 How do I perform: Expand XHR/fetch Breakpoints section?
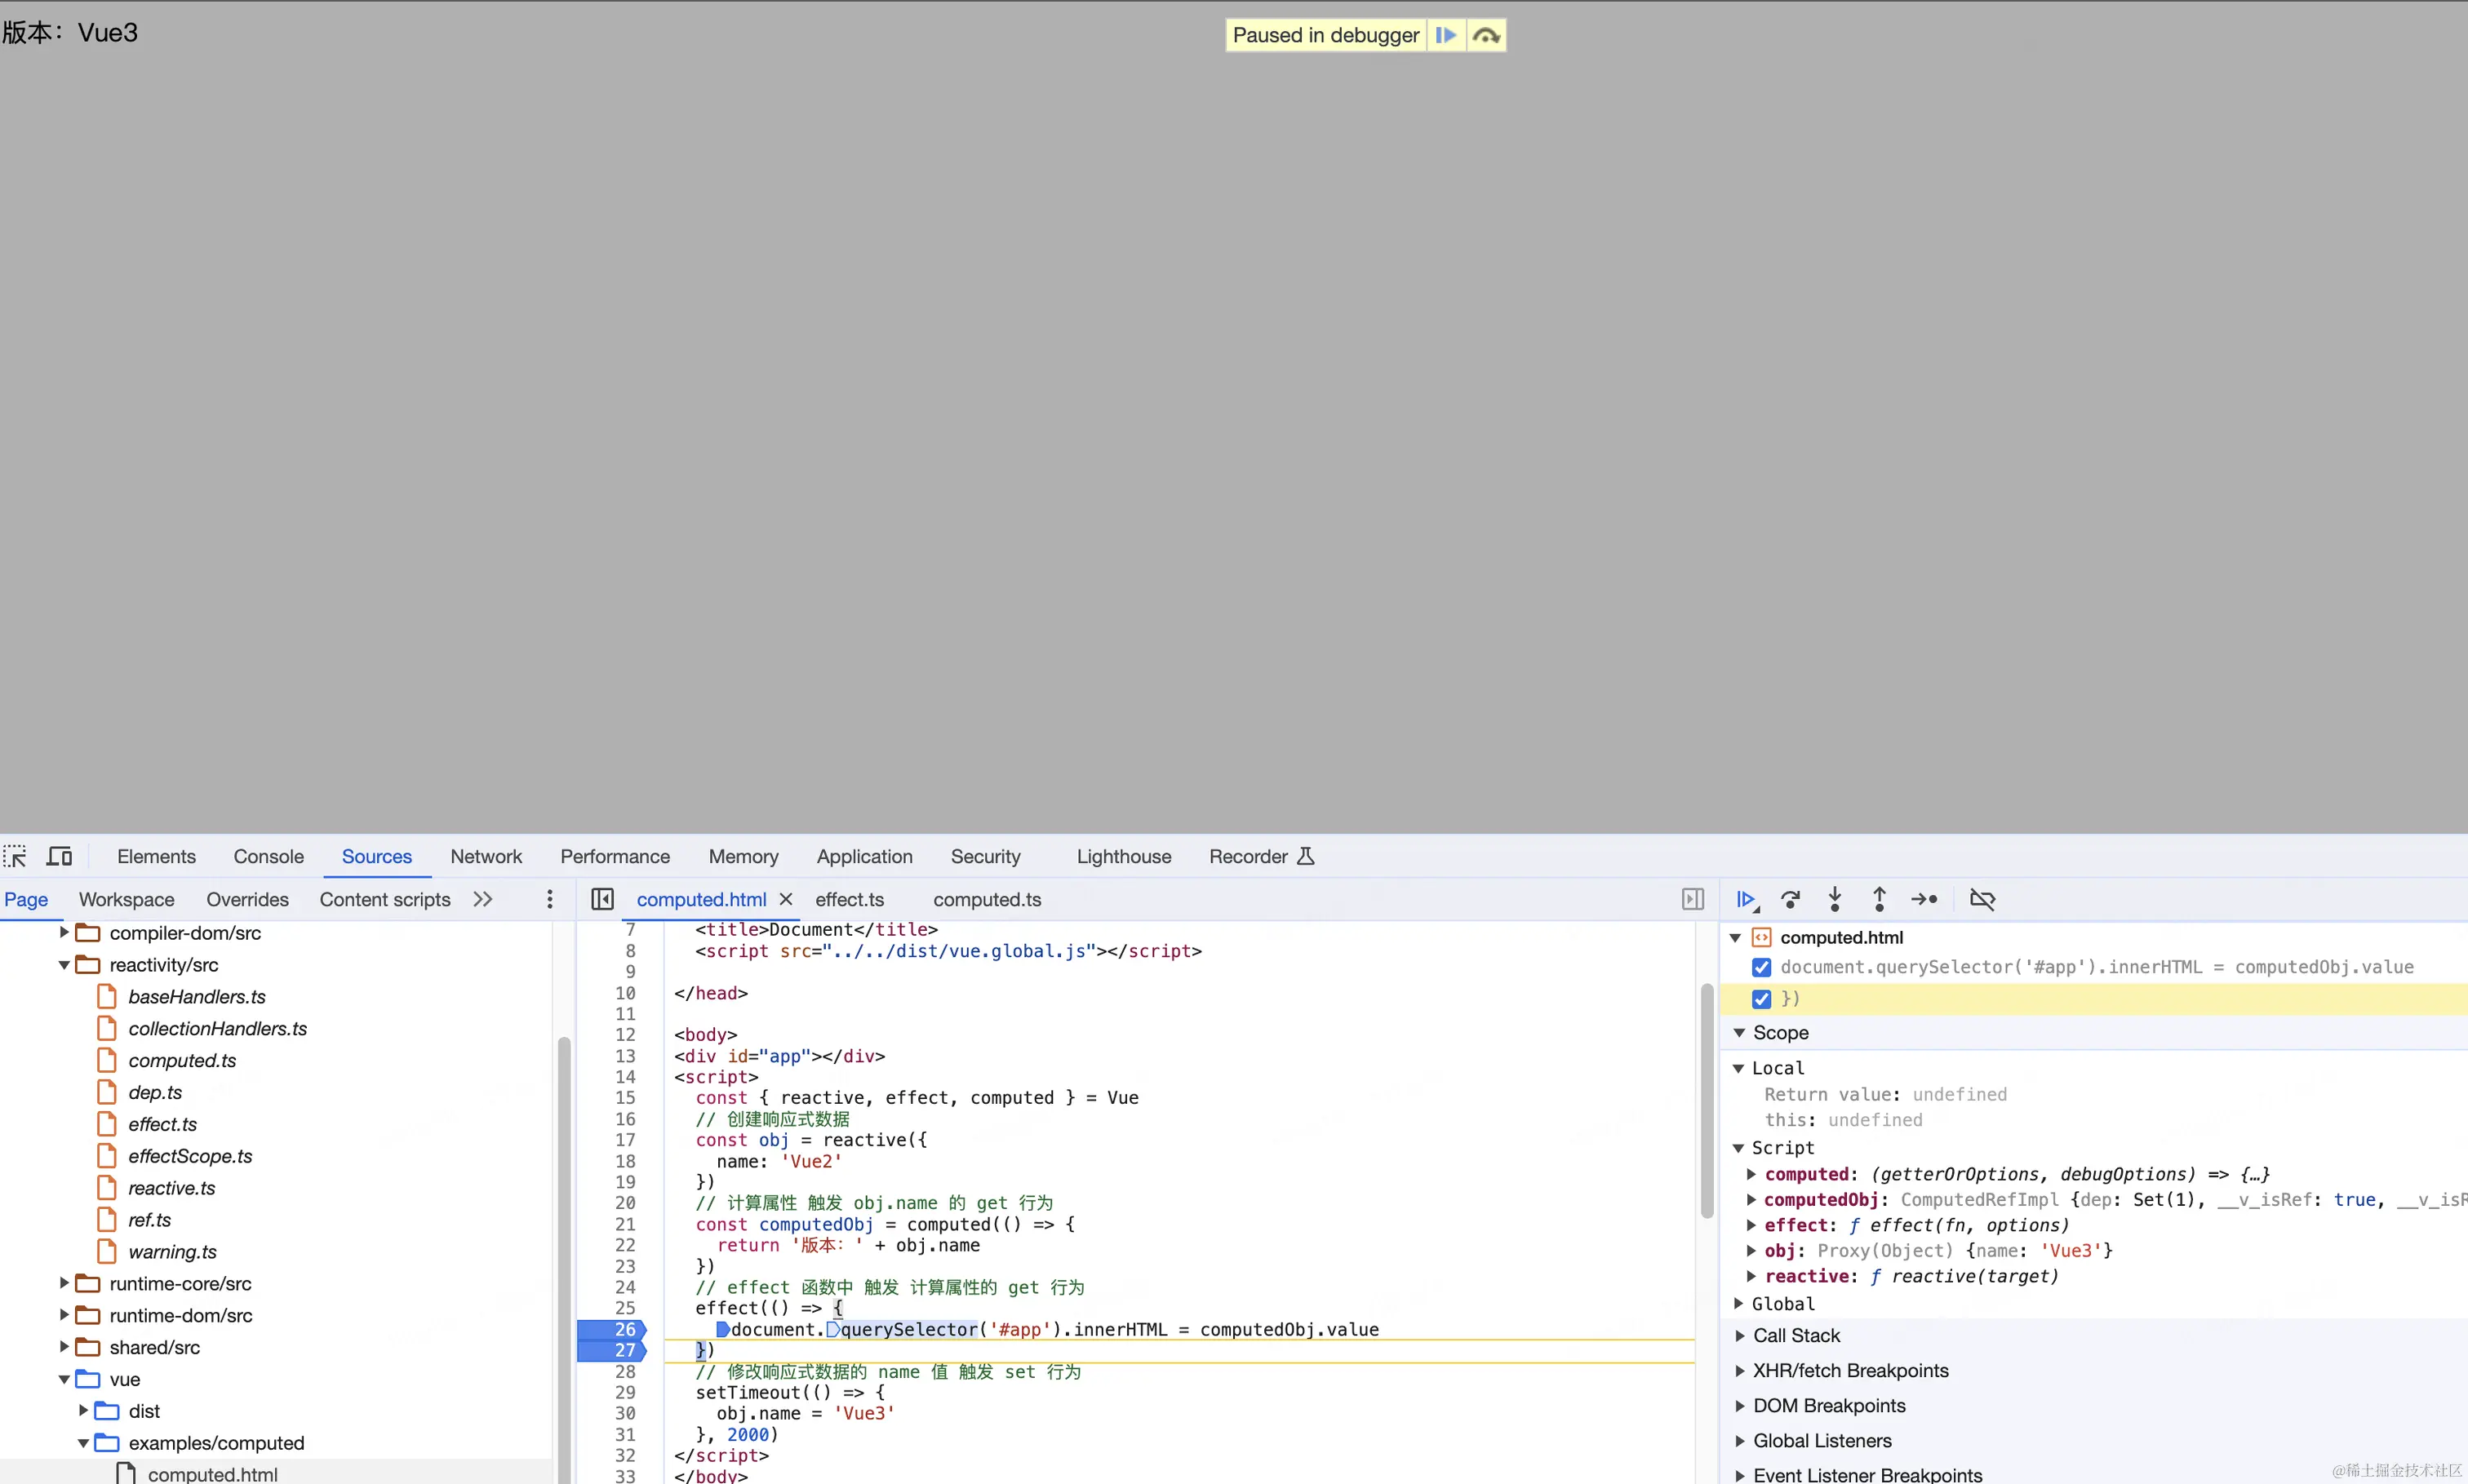point(1740,1370)
